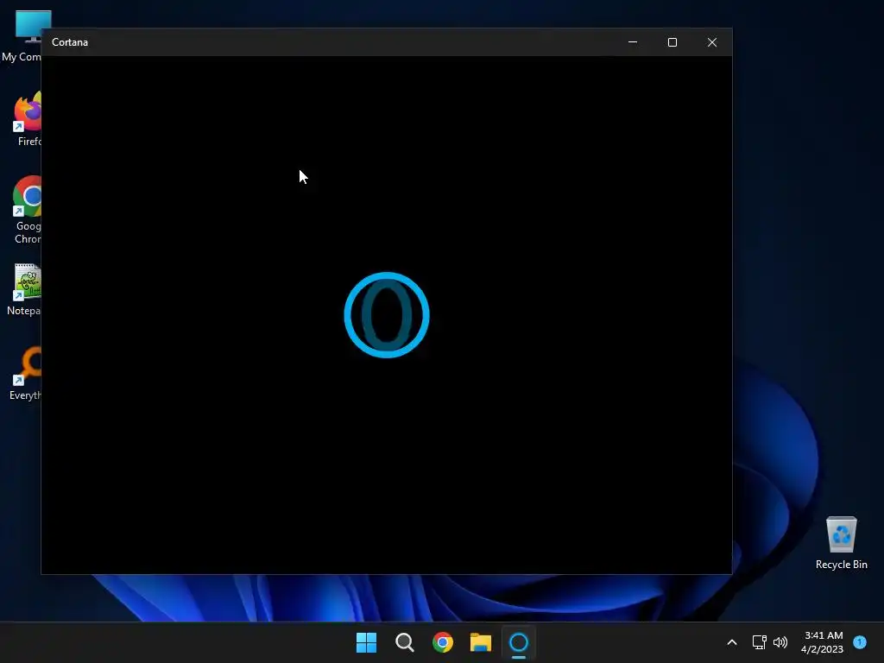
Task: Select the Google Chrome desktop shortcut
Action: pyautogui.click(x=27, y=211)
